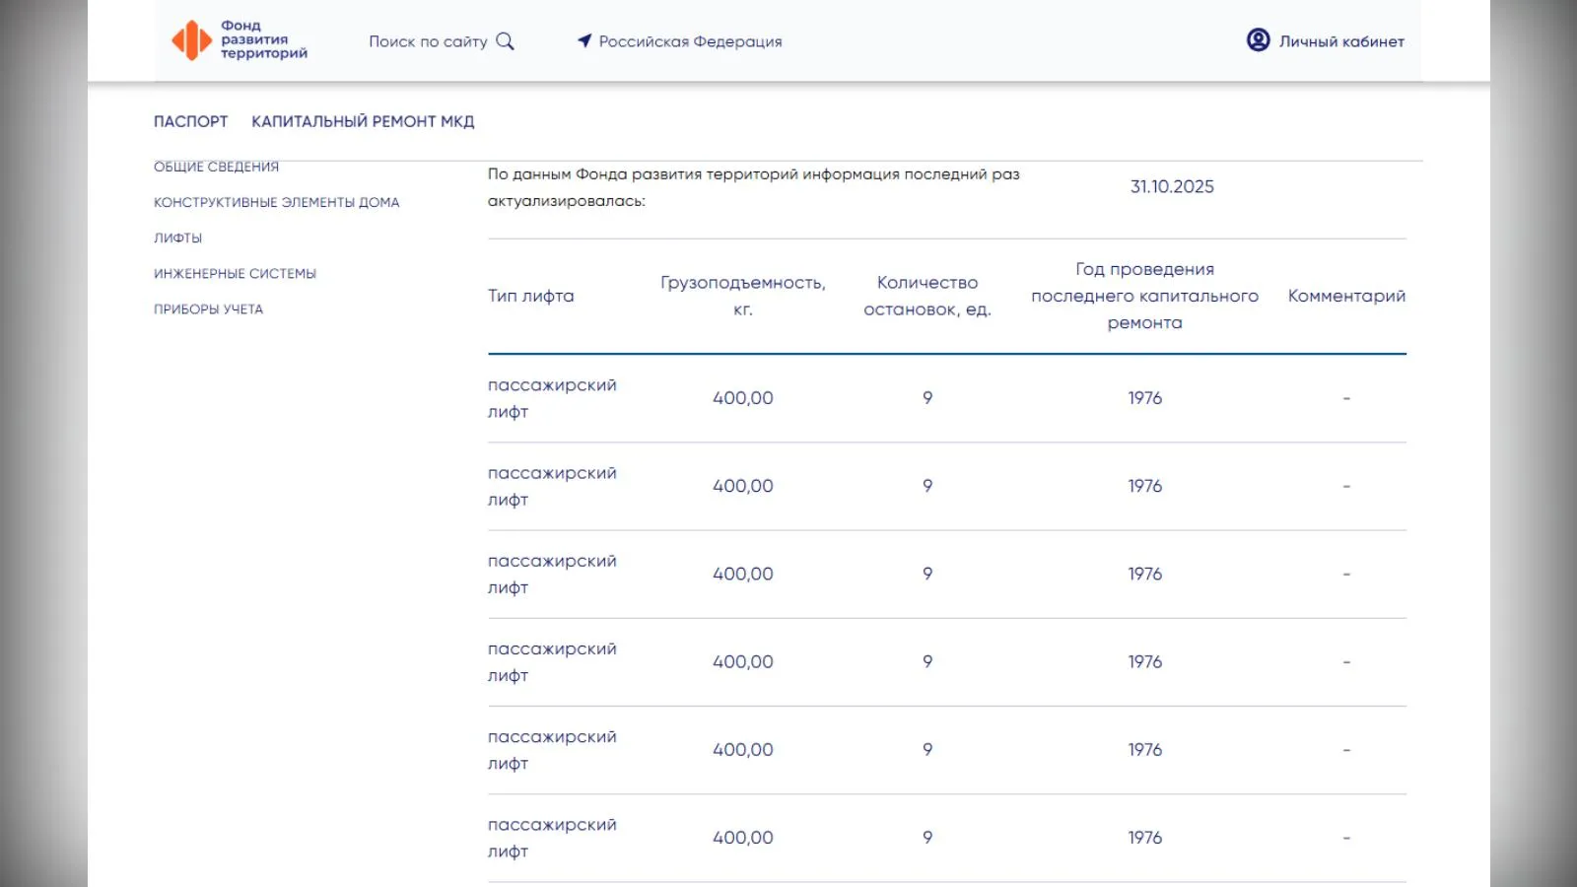Click the search magnifier icon
Image resolution: width=1577 pixels, height=887 pixels.
[x=505, y=41]
